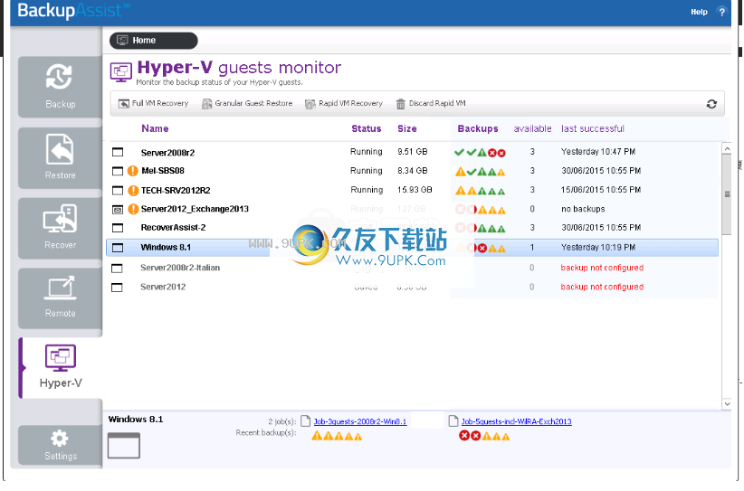Select the Server2012_Exchange2013 guest row

(413, 209)
